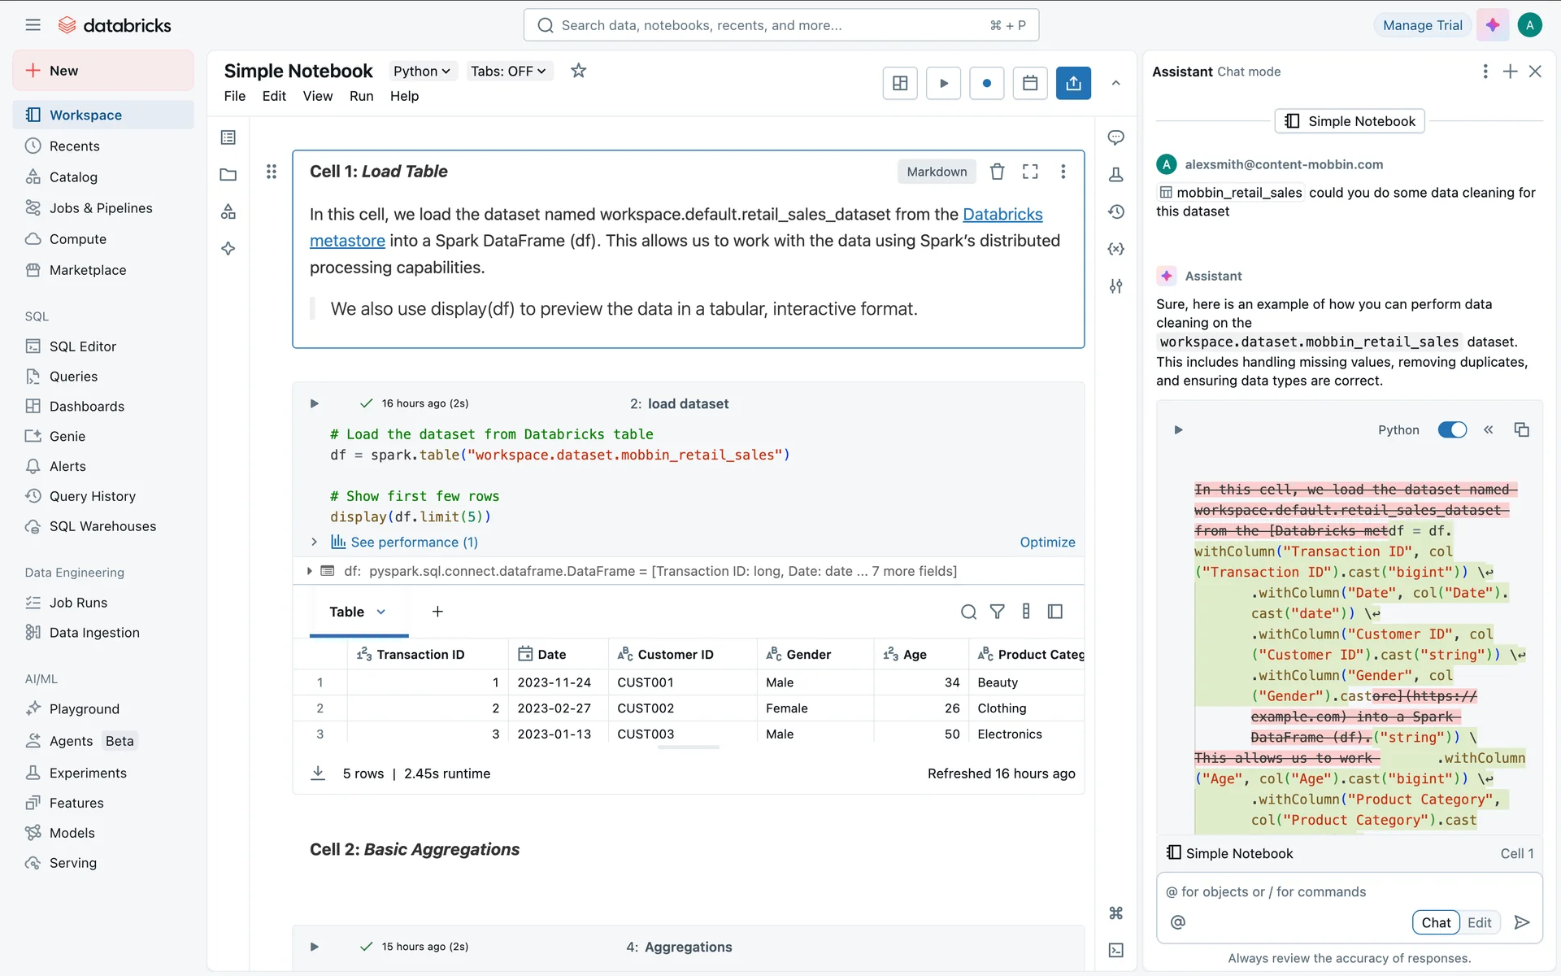1561x976 pixels.
Task: Open SQL Editor from the sidebar
Action: pos(82,346)
